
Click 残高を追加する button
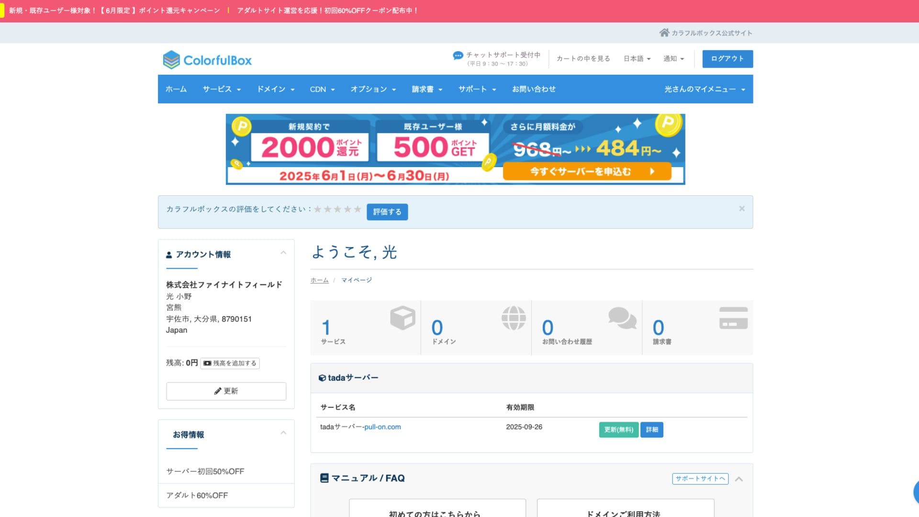pyautogui.click(x=230, y=363)
